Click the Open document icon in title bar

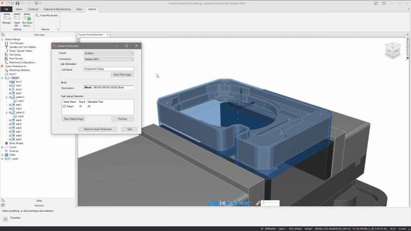coord(12,3)
